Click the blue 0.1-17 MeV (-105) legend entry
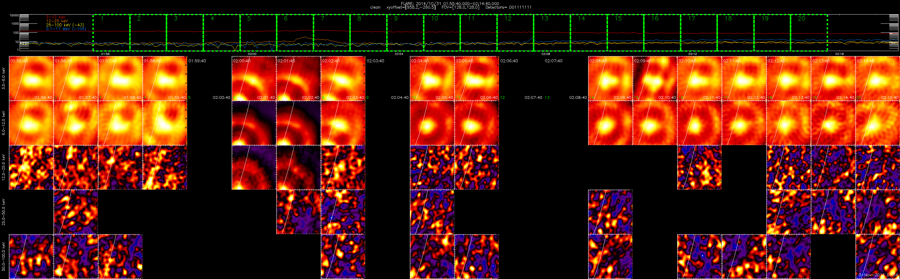900x279 pixels. [x=66, y=29]
